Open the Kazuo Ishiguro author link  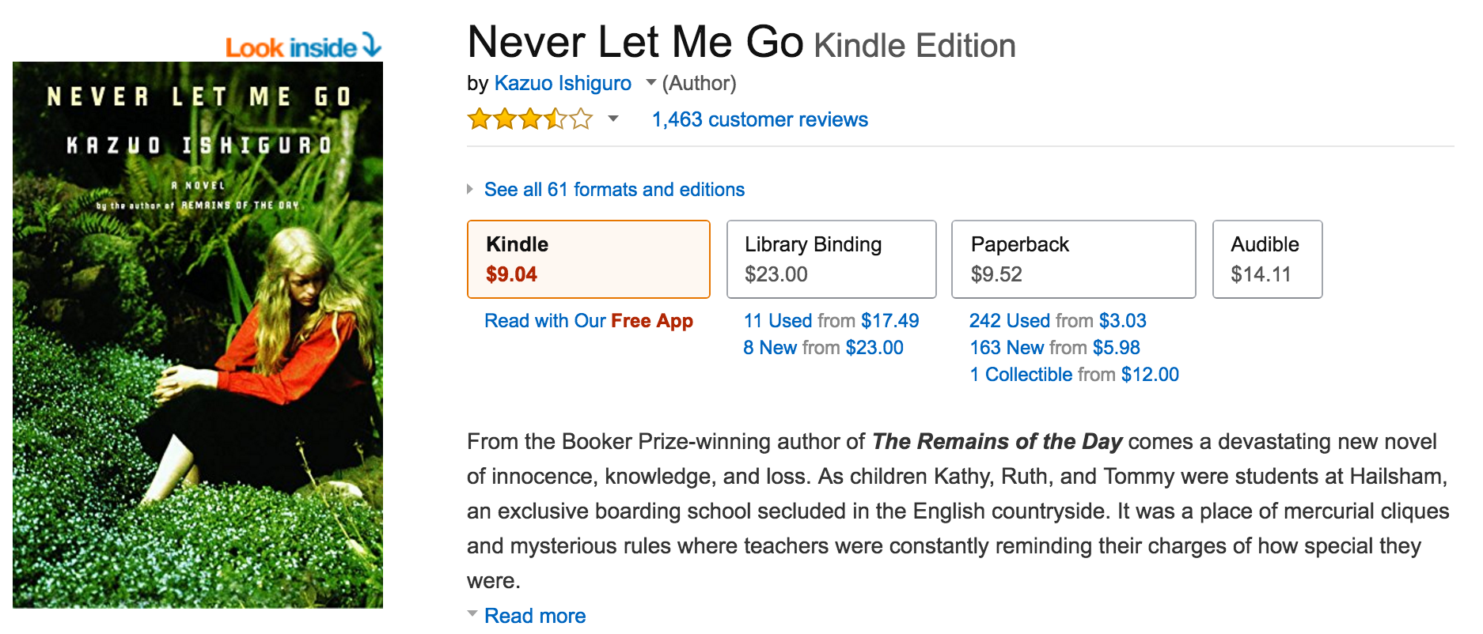click(x=562, y=83)
